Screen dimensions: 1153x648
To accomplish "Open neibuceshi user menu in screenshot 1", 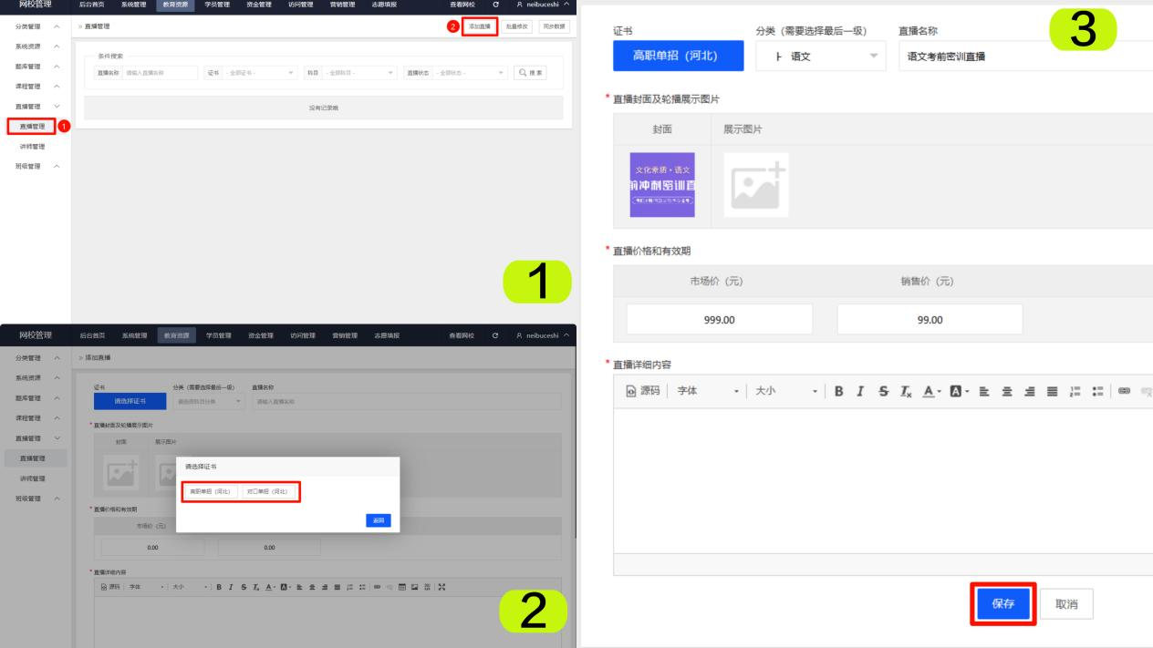I will click(542, 5).
